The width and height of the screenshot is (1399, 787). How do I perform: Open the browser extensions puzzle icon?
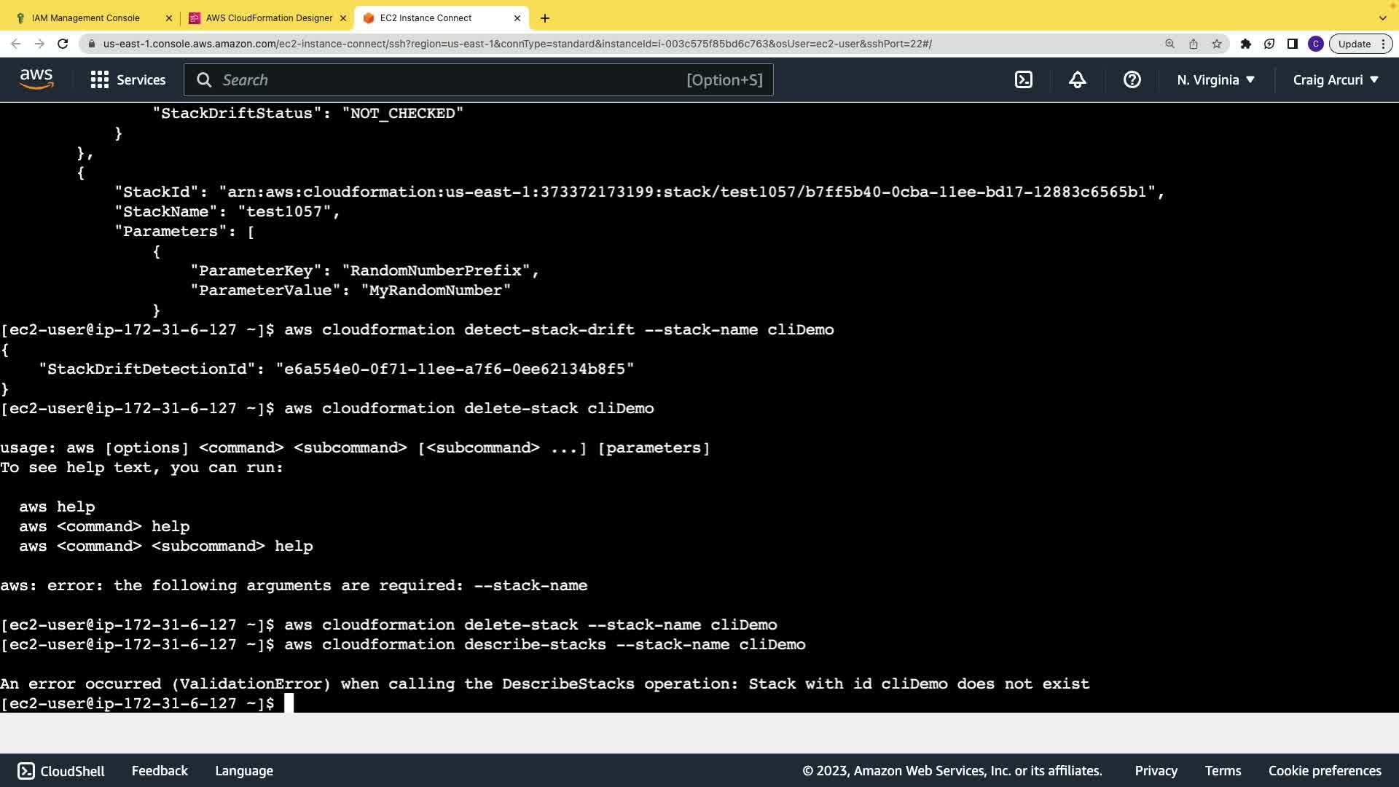[1246, 44]
